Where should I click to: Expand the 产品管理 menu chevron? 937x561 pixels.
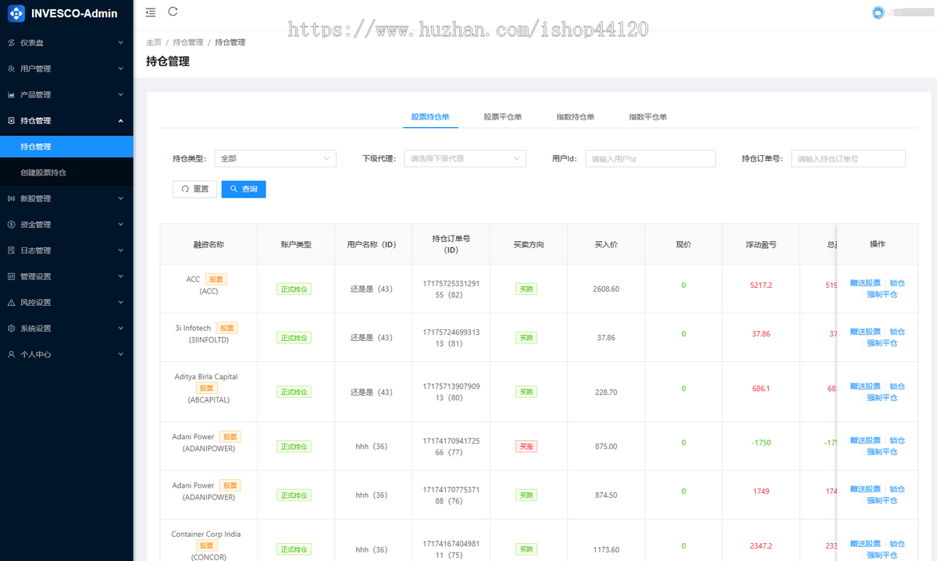(x=121, y=95)
